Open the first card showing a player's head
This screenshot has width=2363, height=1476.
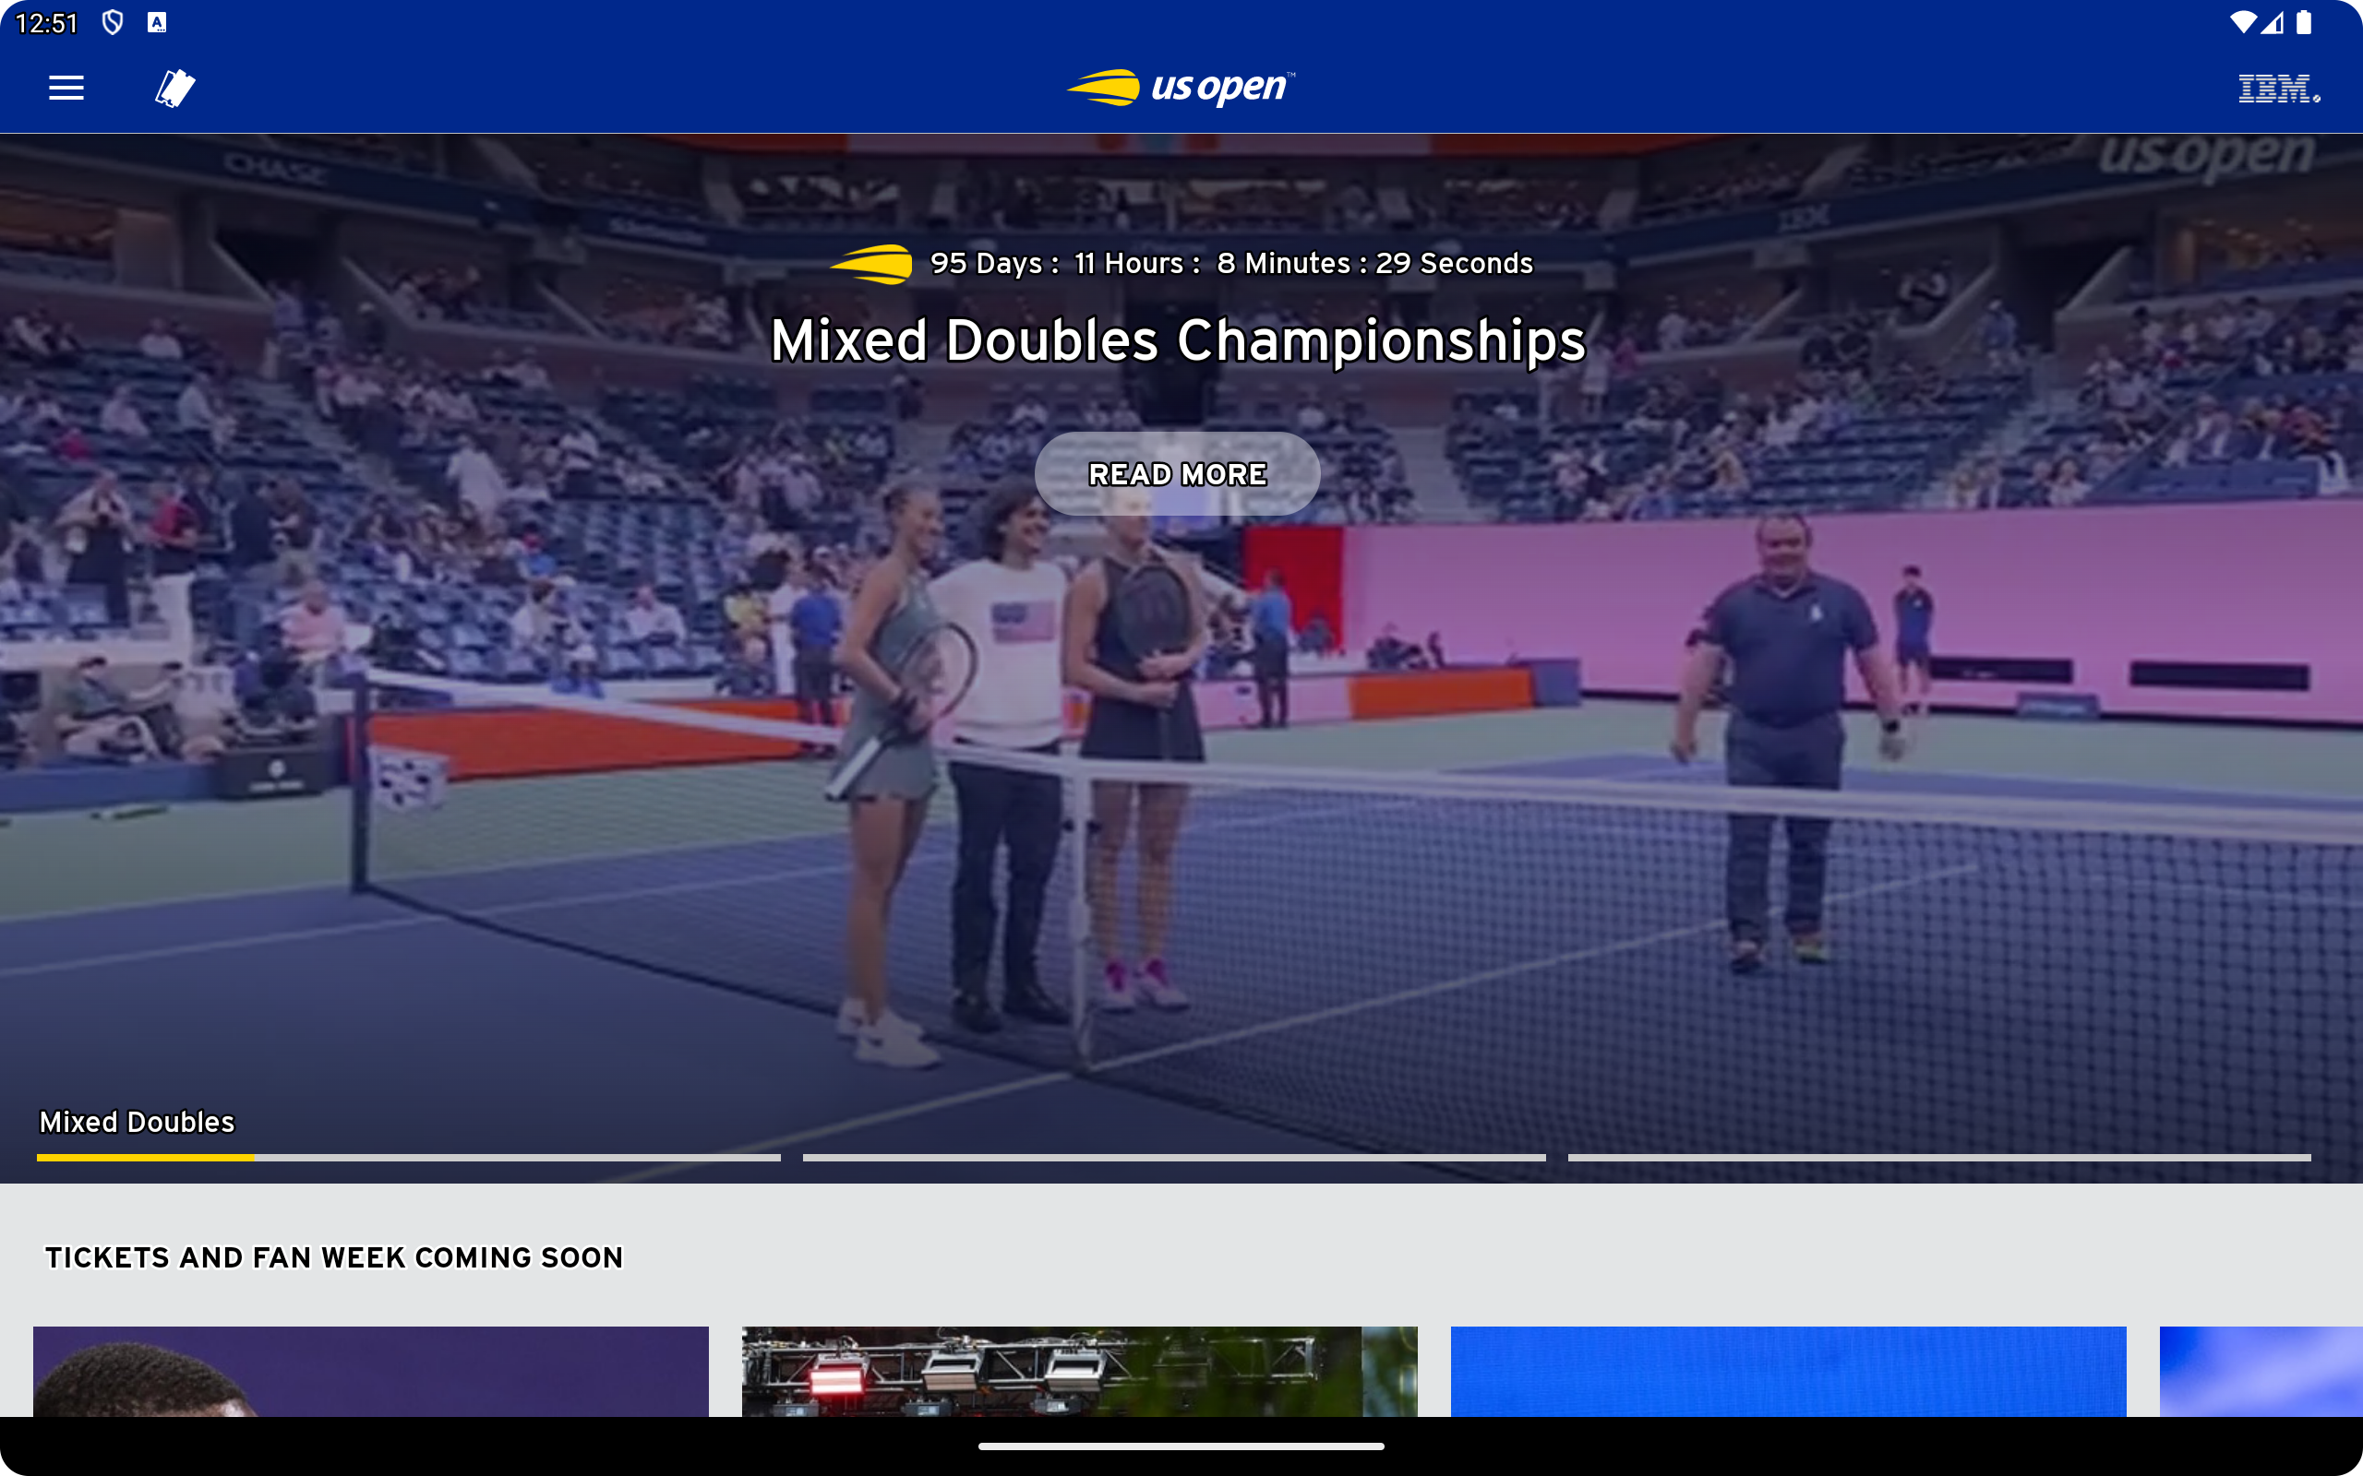click(x=371, y=1372)
